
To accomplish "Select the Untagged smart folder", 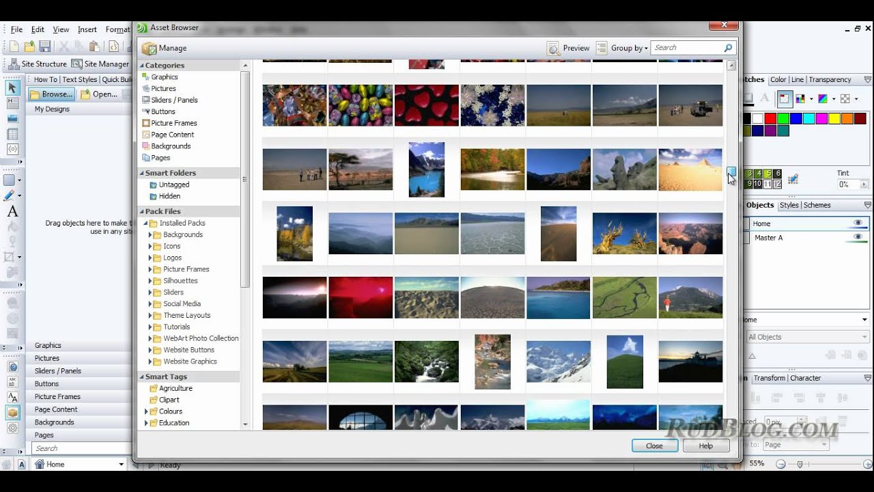I will [x=174, y=184].
